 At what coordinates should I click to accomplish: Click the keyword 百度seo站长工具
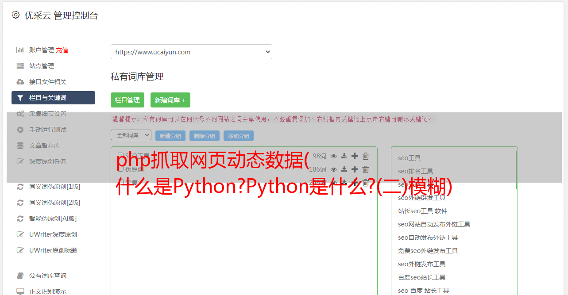(x=422, y=277)
